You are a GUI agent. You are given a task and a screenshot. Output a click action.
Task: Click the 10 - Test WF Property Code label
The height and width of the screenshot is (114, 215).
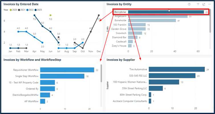pyautogui.click(x=24, y=83)
